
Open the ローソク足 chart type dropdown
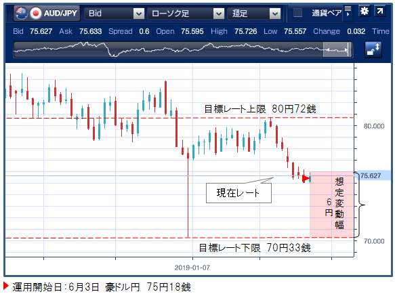[x=186, y=13]
